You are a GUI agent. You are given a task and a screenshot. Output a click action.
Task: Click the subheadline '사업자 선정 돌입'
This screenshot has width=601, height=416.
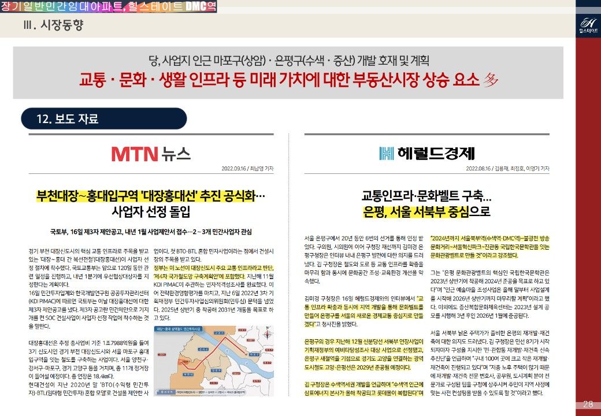[x=151, y=211]
